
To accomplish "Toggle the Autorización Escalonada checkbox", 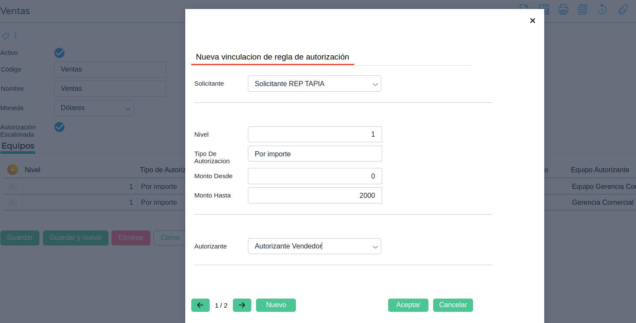I will click(x=59, y=127).
